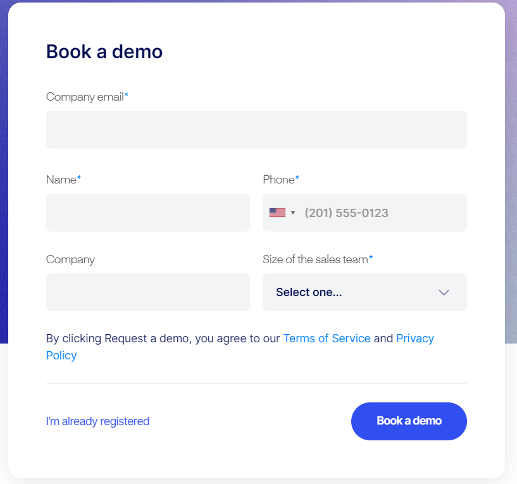Click the US flag country icon
The width and height of the screenshot is (517, 484).
[x=277, y=213]
